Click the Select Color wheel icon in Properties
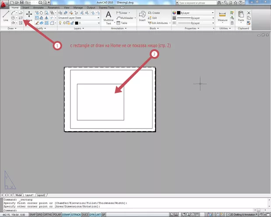The image size is (271, 217). [174, 13]
